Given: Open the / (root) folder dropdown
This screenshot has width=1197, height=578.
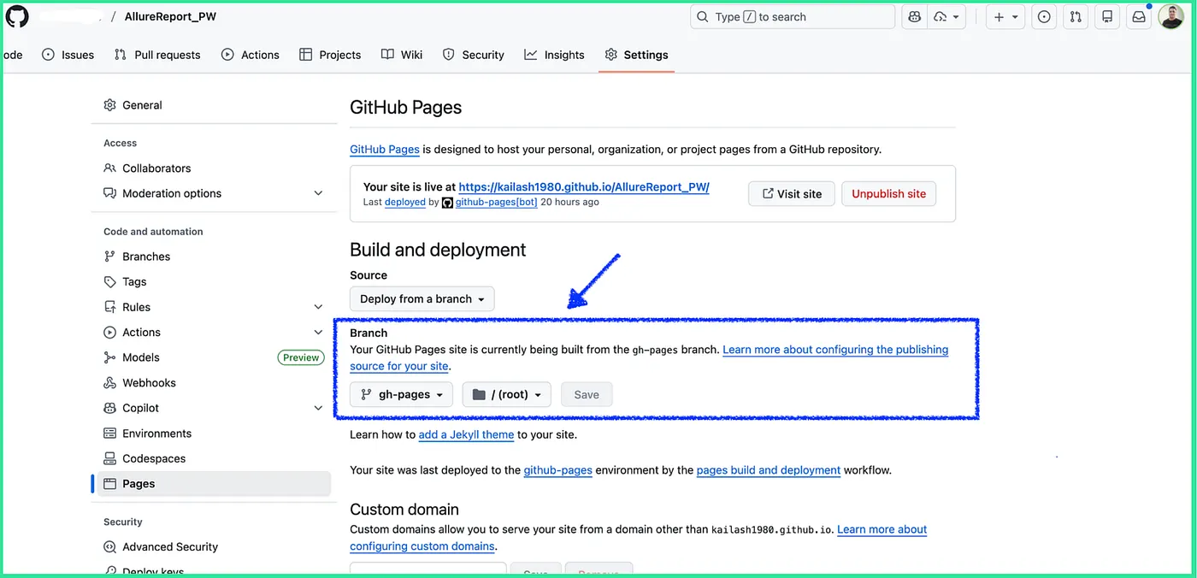Looking at the screenshot, I should point(507,394).
